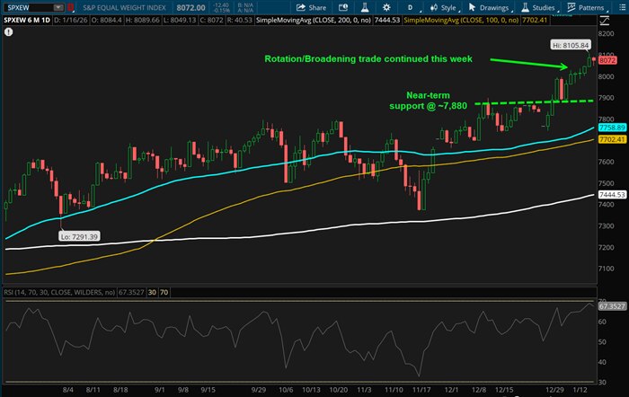Click the 10/6 date on the time axis
The height and width of the screenshot is (397, 629).
point(286,390)
